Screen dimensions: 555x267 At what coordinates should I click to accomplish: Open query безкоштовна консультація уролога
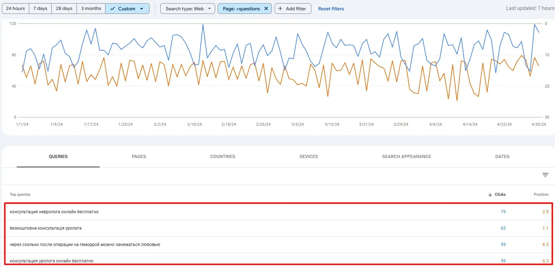(46, 228)
